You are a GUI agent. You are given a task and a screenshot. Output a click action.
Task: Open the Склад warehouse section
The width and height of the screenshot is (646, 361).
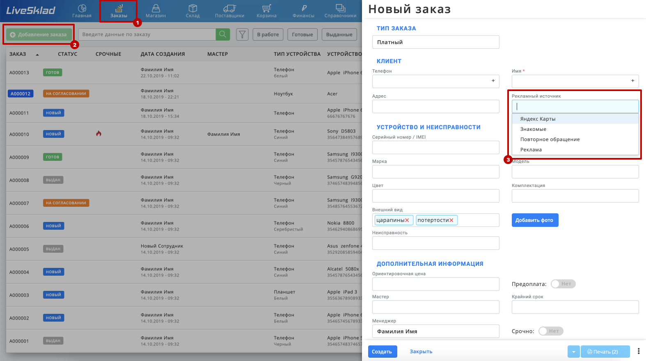point(192,11)
